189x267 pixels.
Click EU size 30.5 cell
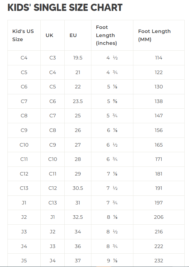[x=78, y=188]
